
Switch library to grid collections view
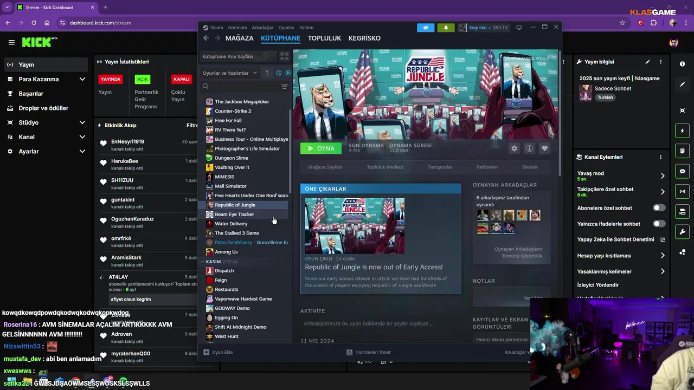click(284, 56)
